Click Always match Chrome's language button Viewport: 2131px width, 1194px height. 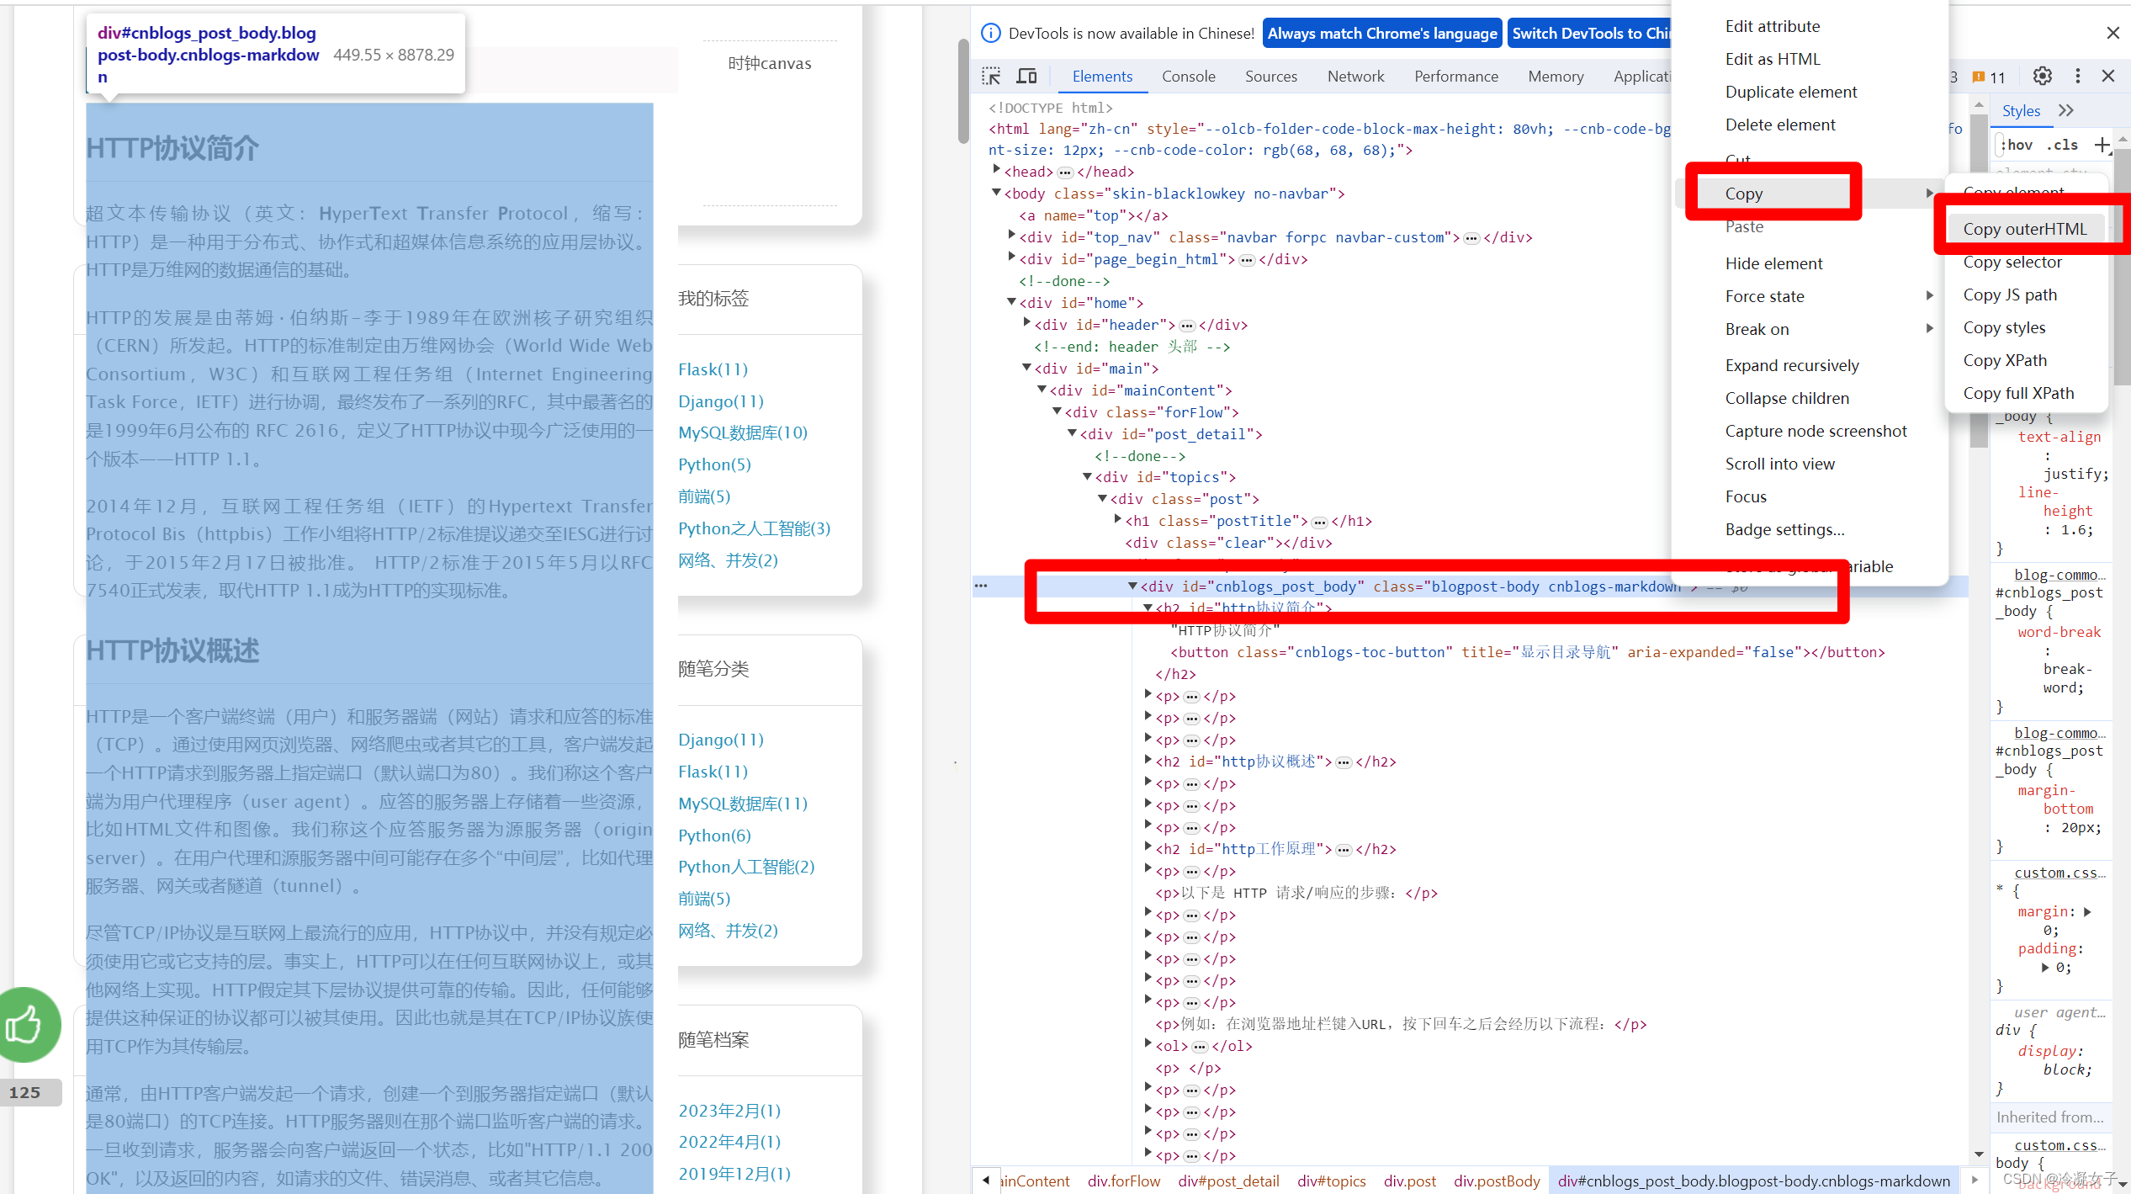coord(1381,34)
